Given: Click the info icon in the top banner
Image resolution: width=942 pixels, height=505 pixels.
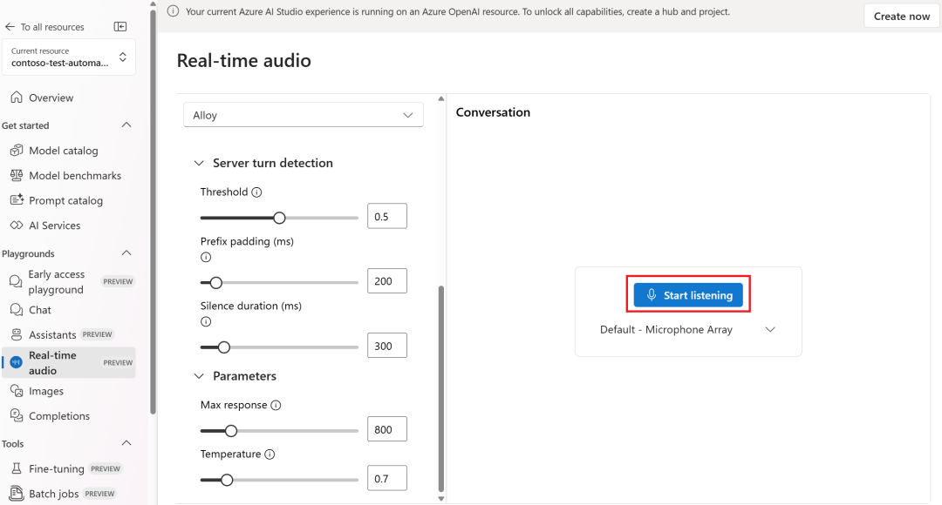Looking at the screenshot, I should (173, 11).
